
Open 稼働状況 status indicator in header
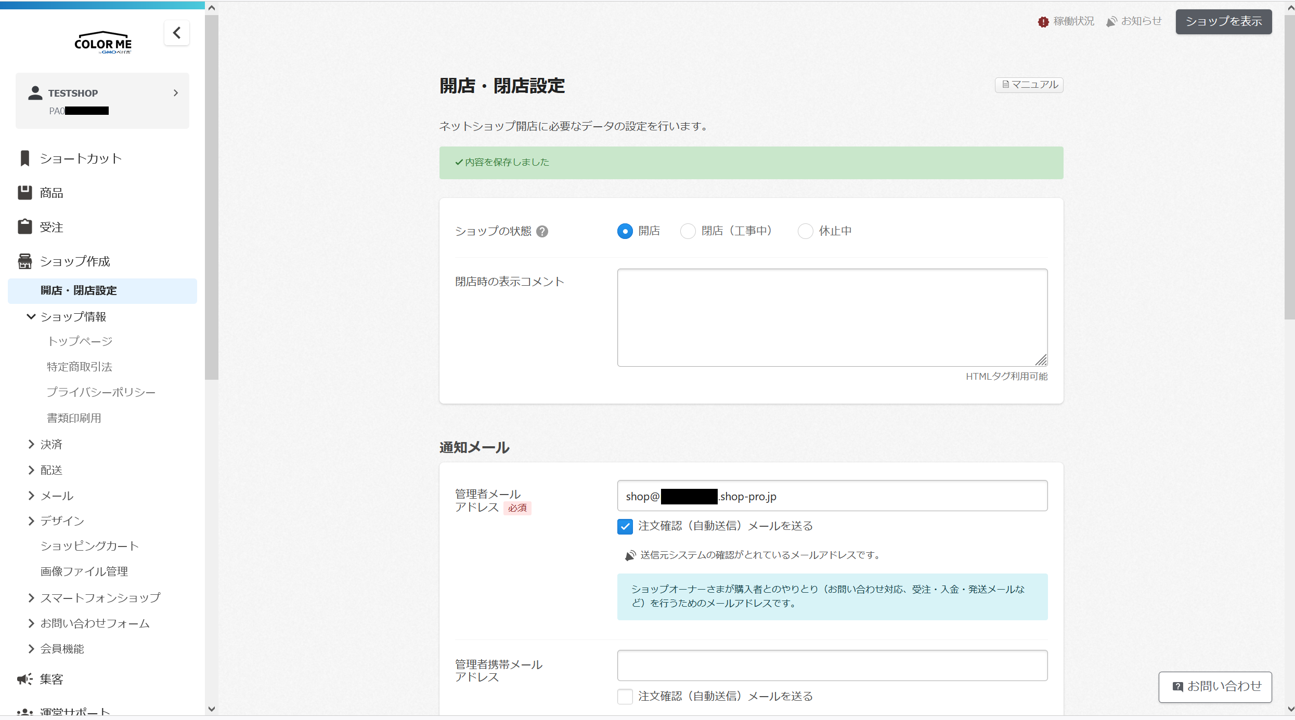tap(1066, 21)
